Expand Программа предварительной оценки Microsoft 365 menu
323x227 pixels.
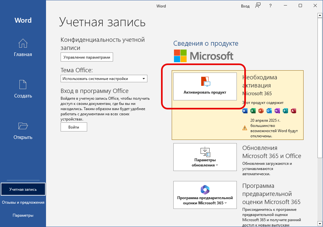pos(205,195)
